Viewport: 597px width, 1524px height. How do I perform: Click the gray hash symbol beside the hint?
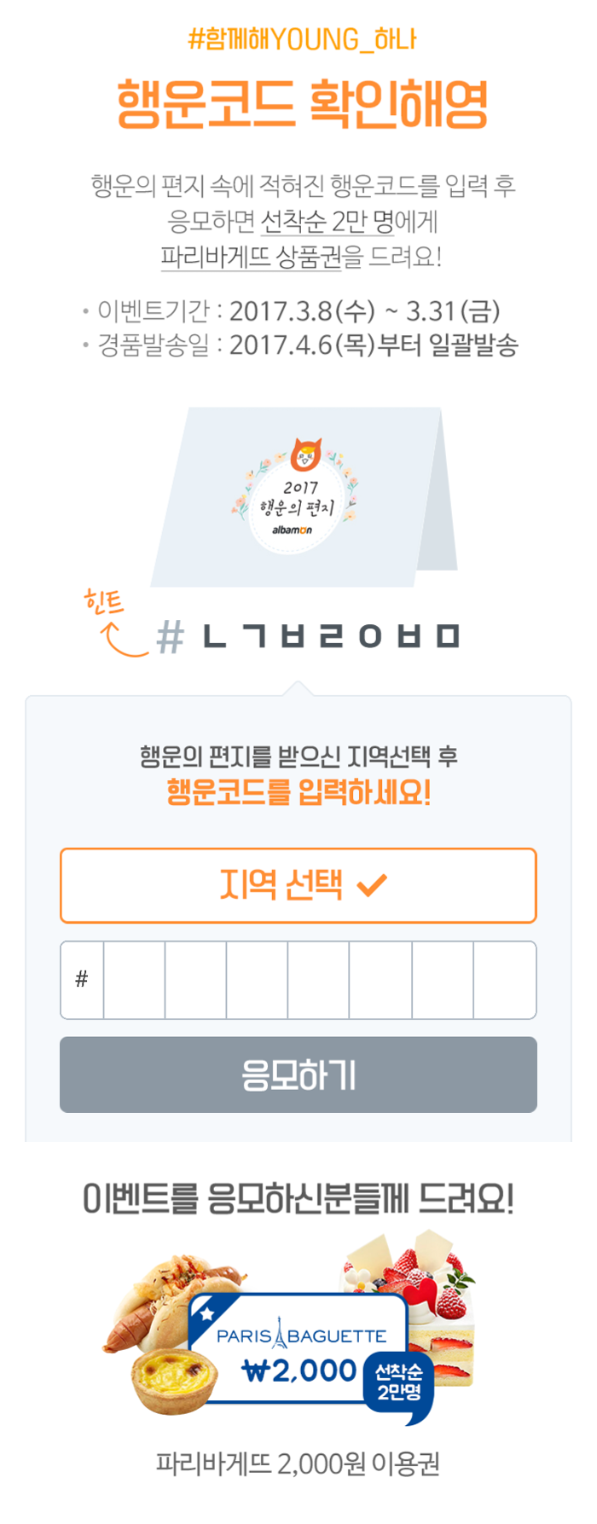171,637
